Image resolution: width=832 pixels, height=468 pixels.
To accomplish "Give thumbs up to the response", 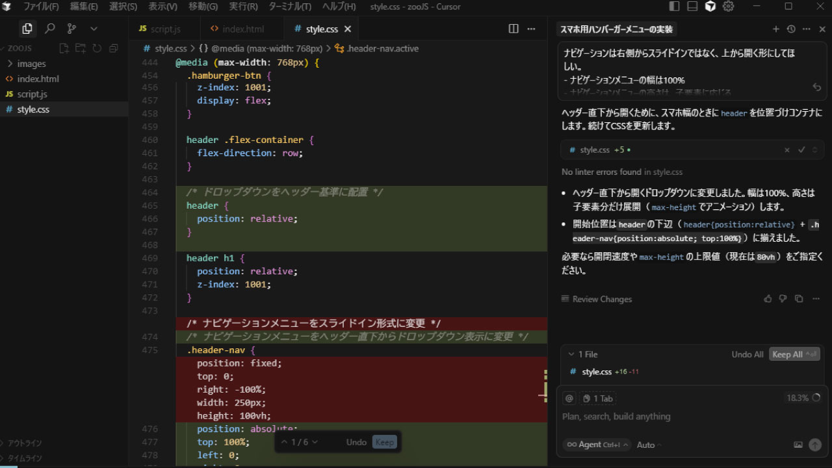I will (768, 299).
